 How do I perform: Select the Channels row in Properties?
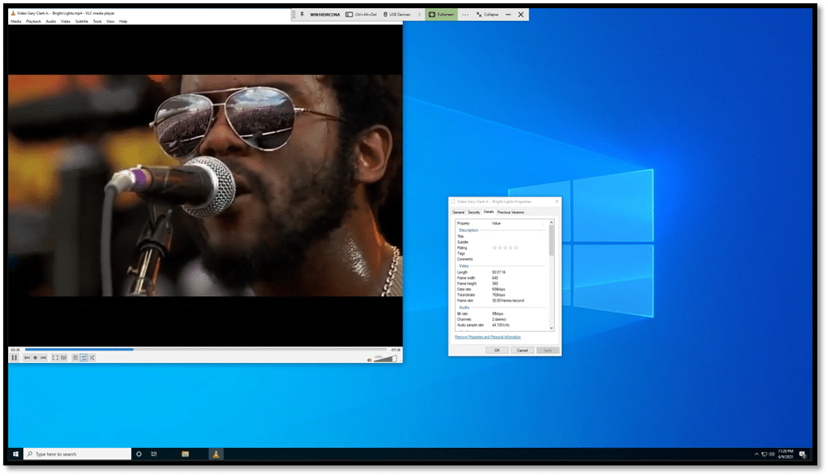pyautogui.click(x=501, y=319)
